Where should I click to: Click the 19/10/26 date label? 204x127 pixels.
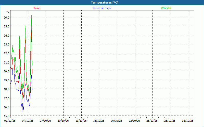[117, 121]
